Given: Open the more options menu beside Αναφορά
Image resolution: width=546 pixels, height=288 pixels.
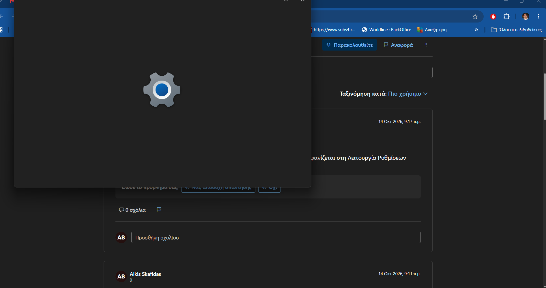Looking at the screenshot, I should (x=426, y=45).
